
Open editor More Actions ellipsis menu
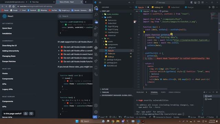(x=217, y=7)
